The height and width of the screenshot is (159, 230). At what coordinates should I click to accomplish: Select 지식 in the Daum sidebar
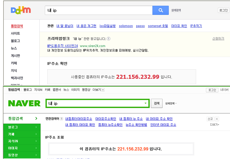pyautogui.click(x=14, y=70)
